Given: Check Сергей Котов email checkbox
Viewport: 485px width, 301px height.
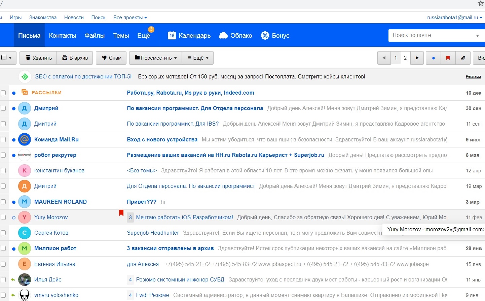Looking at the screenshot, I should point(3,233).
